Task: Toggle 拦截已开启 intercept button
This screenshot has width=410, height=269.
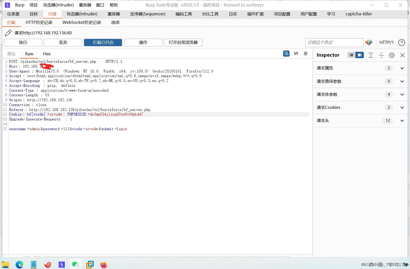Action: point(103,43)
